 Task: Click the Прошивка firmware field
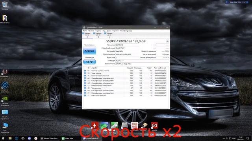pos(127,45)
